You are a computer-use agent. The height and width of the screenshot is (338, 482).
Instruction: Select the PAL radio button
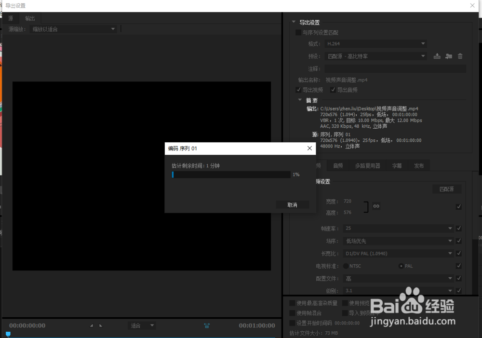coord(401,266)
